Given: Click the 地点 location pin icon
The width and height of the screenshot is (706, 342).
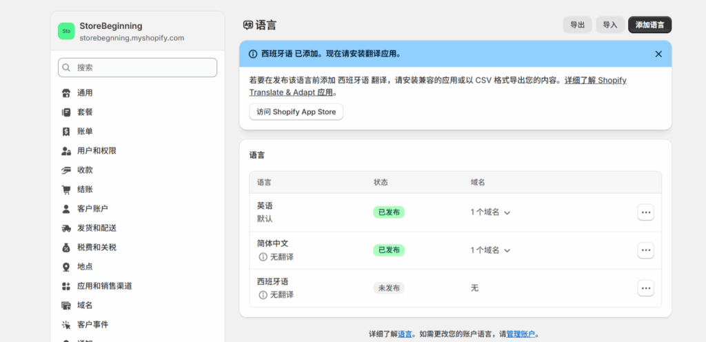Looking at the screenshot, I should click(x=66, y=267).
